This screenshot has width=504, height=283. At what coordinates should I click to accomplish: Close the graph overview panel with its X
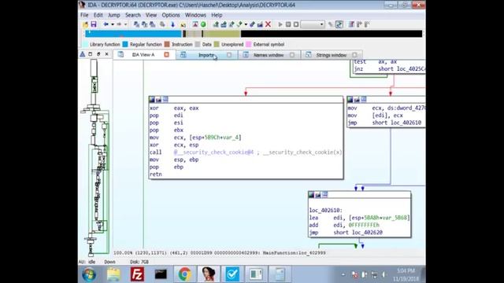coord(107,54)
